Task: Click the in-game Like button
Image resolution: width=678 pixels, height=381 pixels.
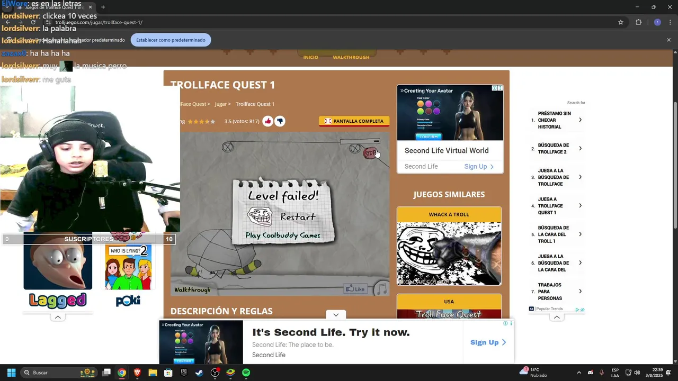Action: click(355, 289)
